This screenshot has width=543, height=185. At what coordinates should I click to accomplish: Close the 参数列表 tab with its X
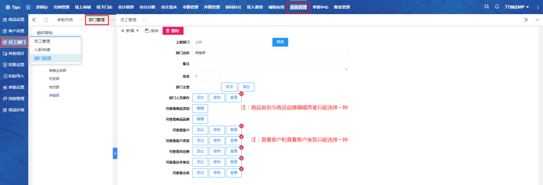(80, 20)
